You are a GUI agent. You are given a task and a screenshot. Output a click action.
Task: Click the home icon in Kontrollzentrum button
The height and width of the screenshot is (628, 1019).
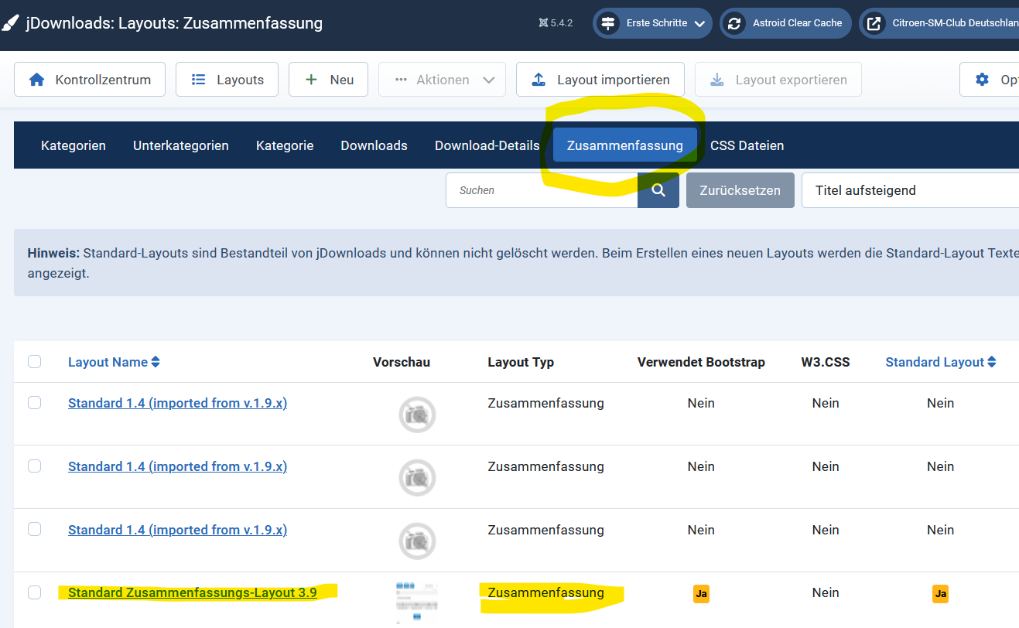point(36,80)
